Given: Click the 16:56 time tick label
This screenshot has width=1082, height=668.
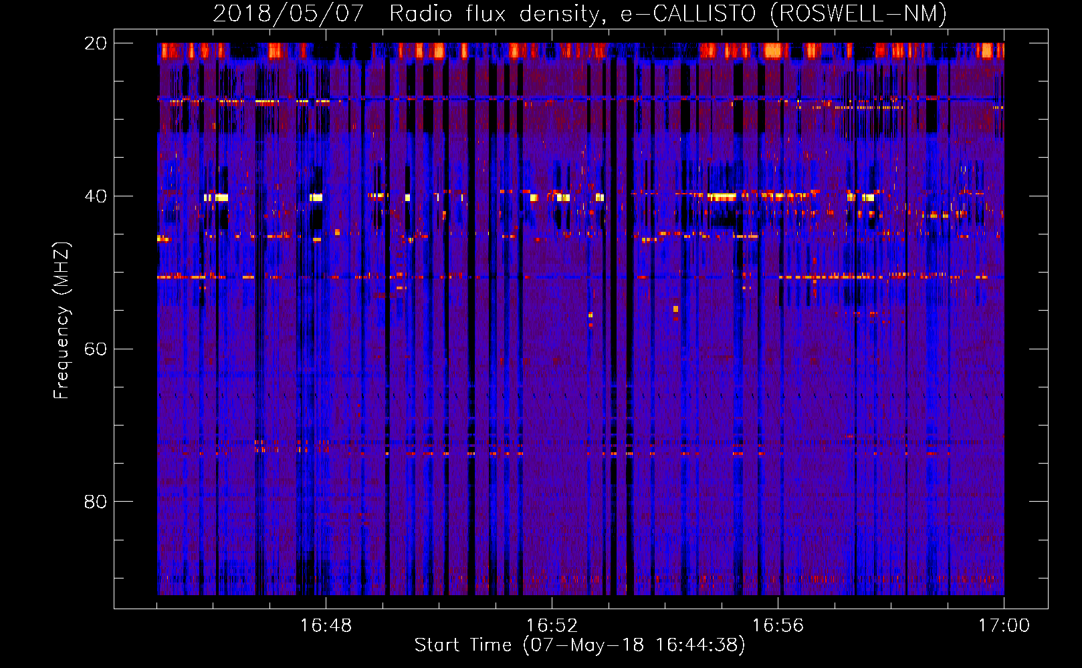Looking at the screenshot, I should [778, 626].
